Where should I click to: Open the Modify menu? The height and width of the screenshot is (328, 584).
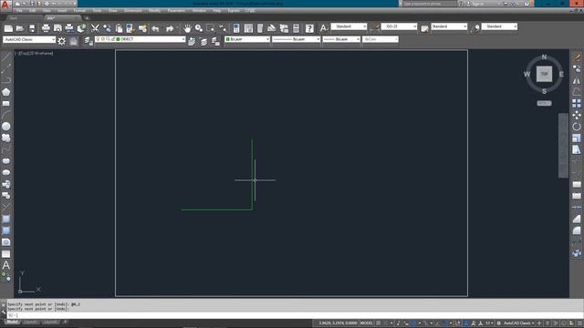pos(154,11)
